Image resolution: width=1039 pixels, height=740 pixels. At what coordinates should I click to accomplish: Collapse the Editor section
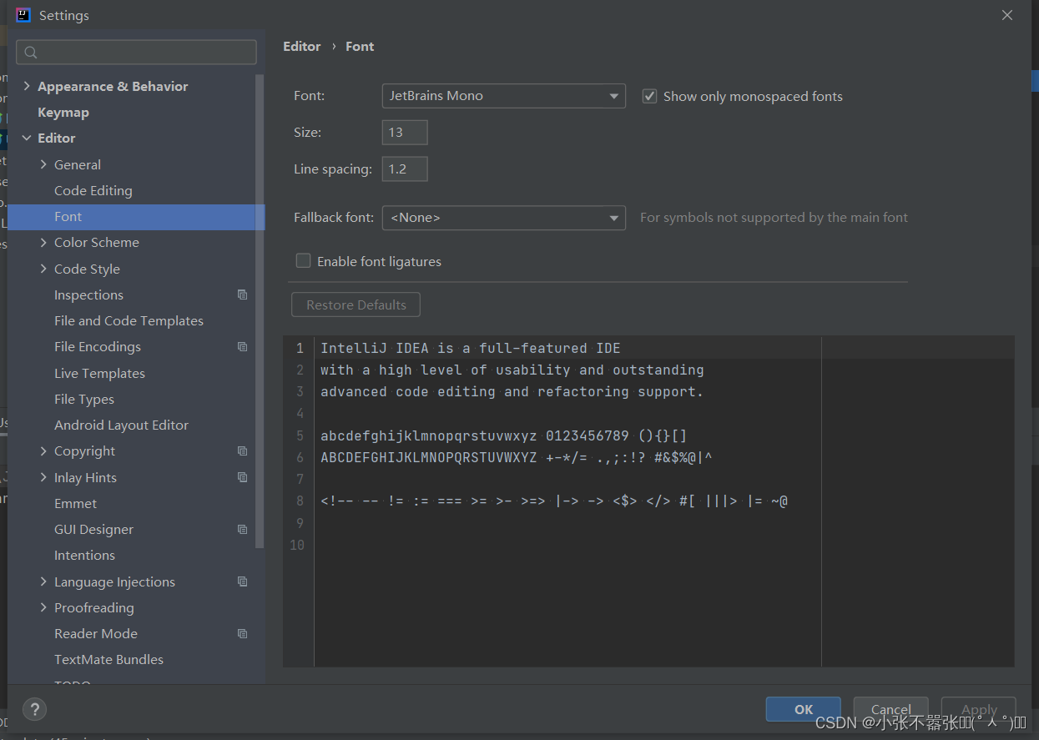(27, 138)
